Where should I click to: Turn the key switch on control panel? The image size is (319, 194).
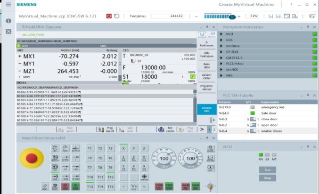pyautogui.click(x=210, y=186)
